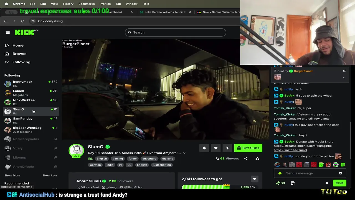Open the Kick hamburger sidebar menu

coord(8,32)
